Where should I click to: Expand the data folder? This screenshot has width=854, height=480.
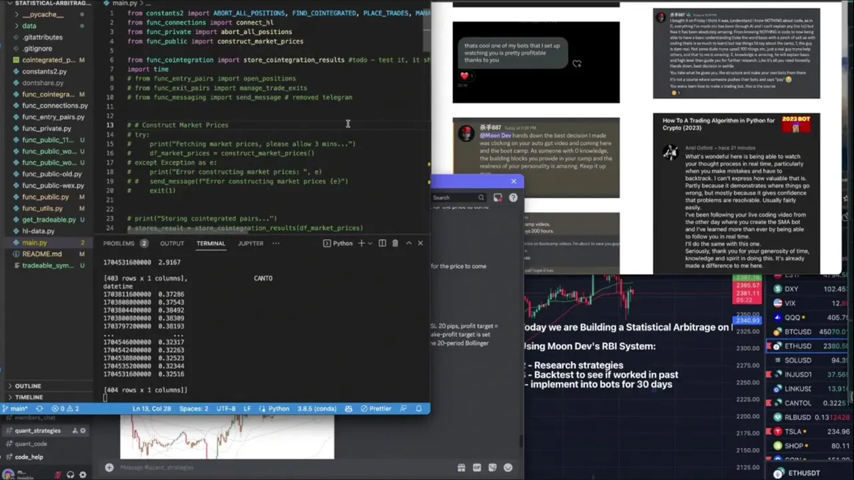[x=29, y=25]
